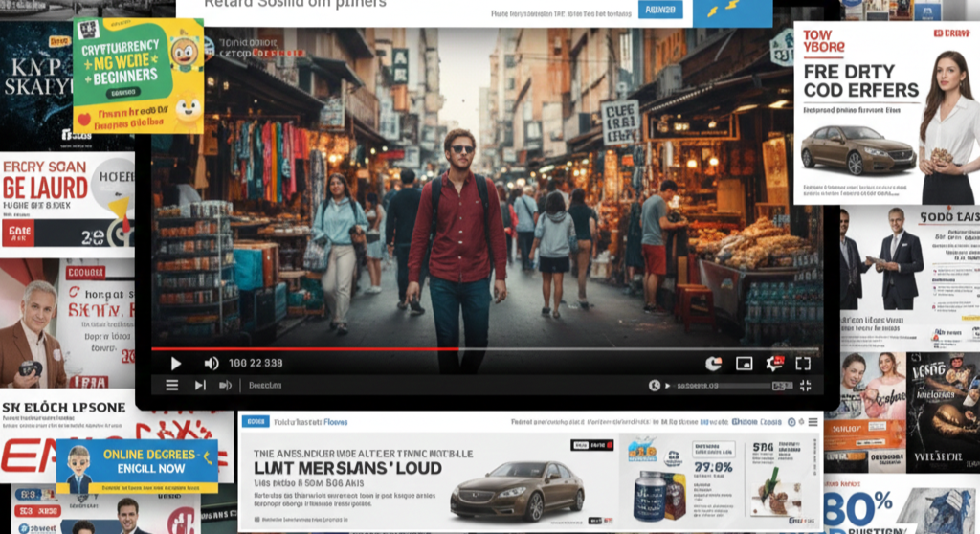The width and height of the screenshot is (980, 534).
Task: Click the brown car in the top-right ad
Action: 857,150
